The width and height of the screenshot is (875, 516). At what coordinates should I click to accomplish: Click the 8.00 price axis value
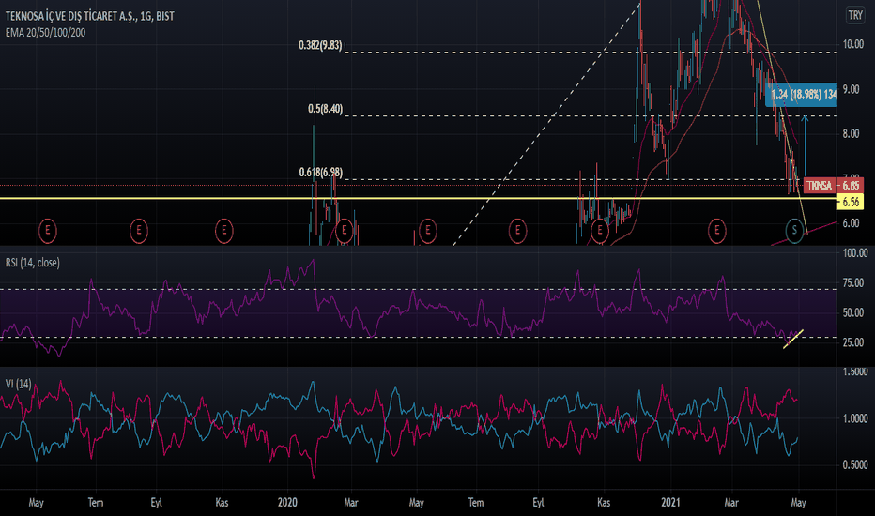pos(851,134)
